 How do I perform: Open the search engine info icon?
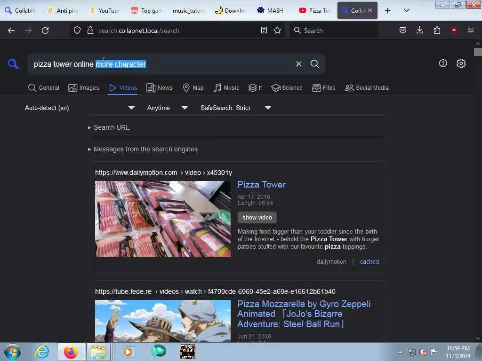pos(443,63)
